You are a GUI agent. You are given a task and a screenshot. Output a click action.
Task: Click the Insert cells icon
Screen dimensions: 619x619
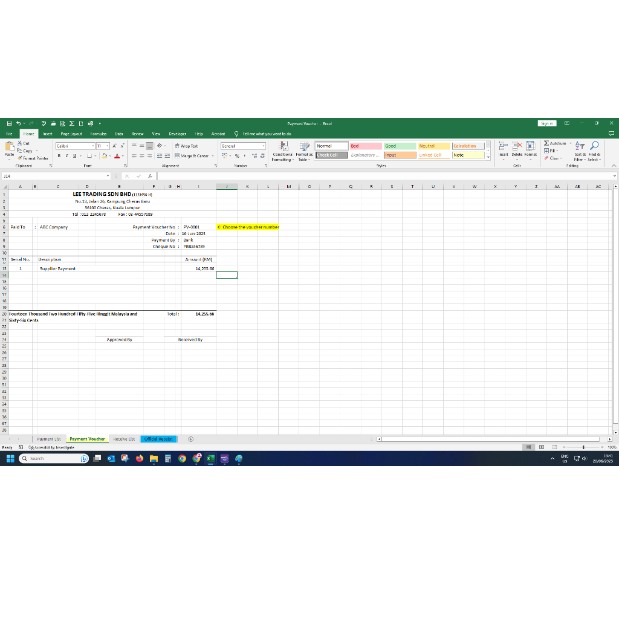(504, 146)
